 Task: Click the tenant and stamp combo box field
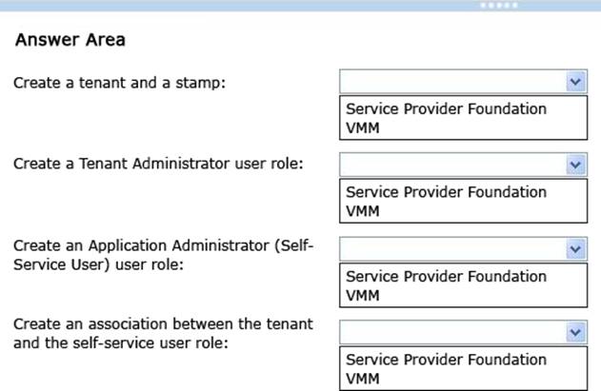(452, 83)
